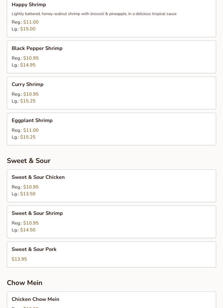223x308 pixels.
Task: Click the Chow Mein section heading
Action: [25, 283]
